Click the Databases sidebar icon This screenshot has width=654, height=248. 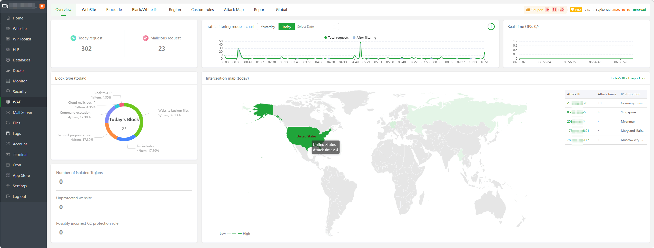coord(8,60)
